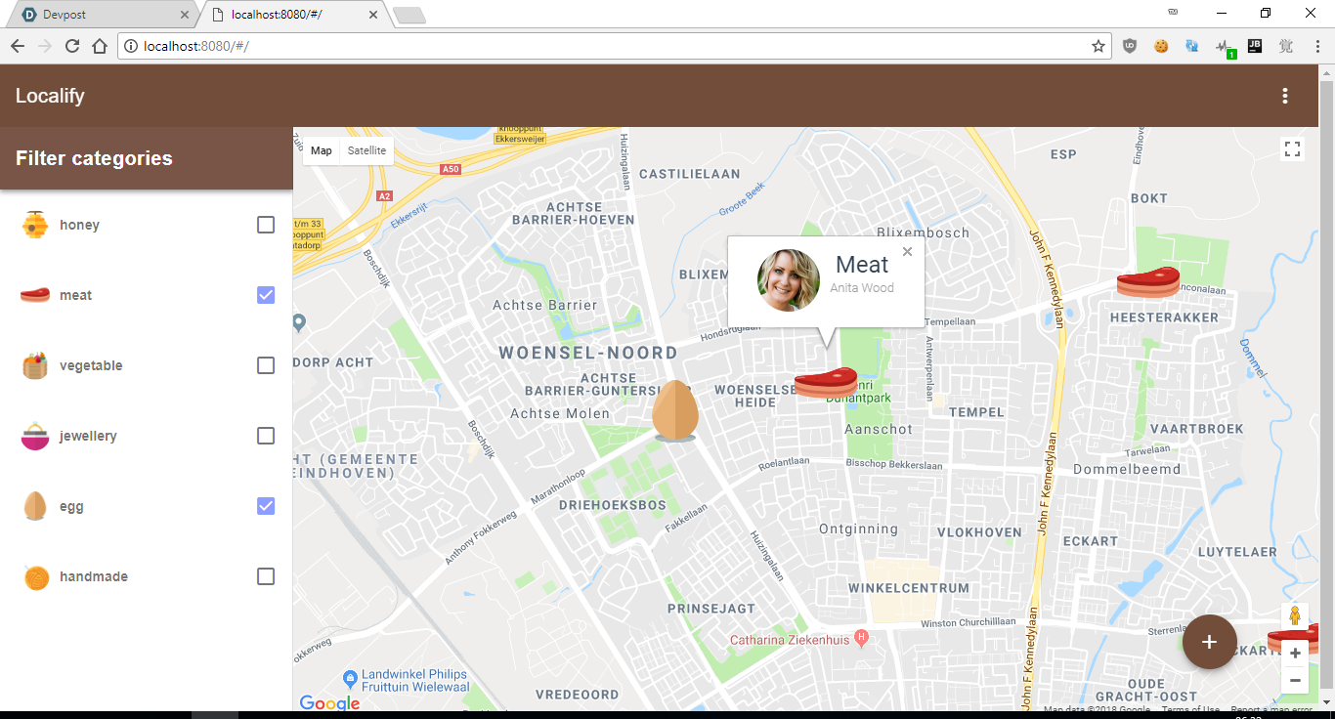This screenshot has height=719, width=1335.
Task: Enable the vegetable category checkbox
Action: coord(266,365)
